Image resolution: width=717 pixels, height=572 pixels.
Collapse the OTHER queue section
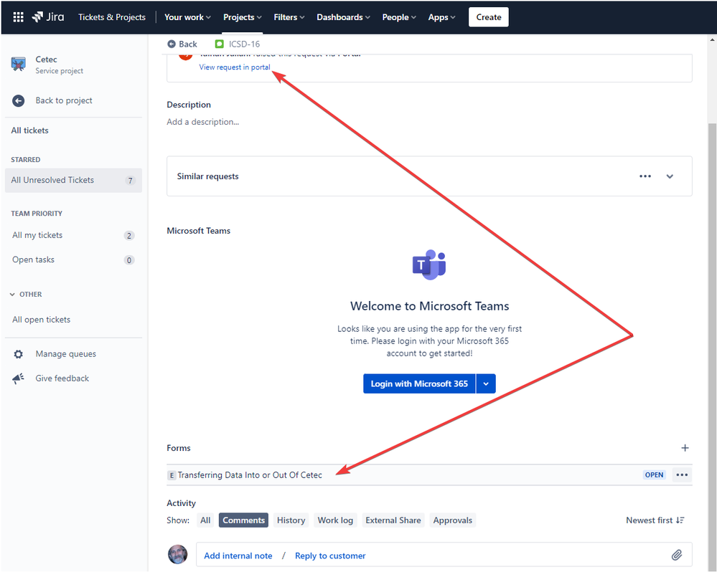click(27, 295)
